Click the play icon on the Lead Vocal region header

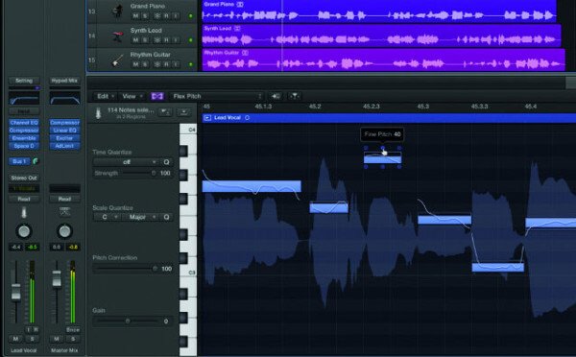[207, 118]
